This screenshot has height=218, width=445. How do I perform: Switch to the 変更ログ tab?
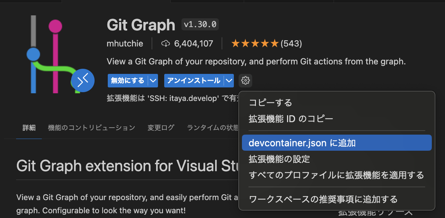click(161, 128)
